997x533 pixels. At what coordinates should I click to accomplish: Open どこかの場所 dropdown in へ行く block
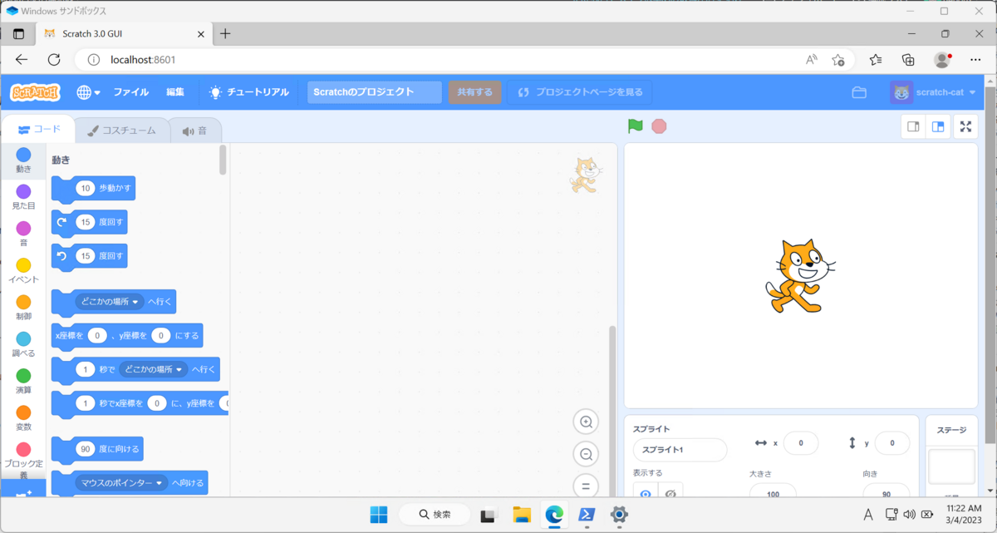[109, 302]
